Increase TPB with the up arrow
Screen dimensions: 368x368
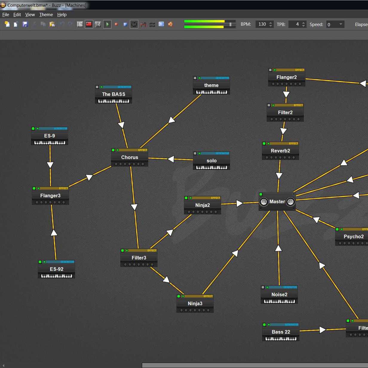[303, 22]
